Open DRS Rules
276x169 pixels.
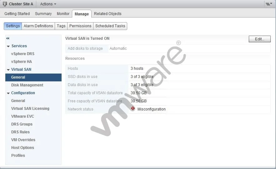click(20, 132)
